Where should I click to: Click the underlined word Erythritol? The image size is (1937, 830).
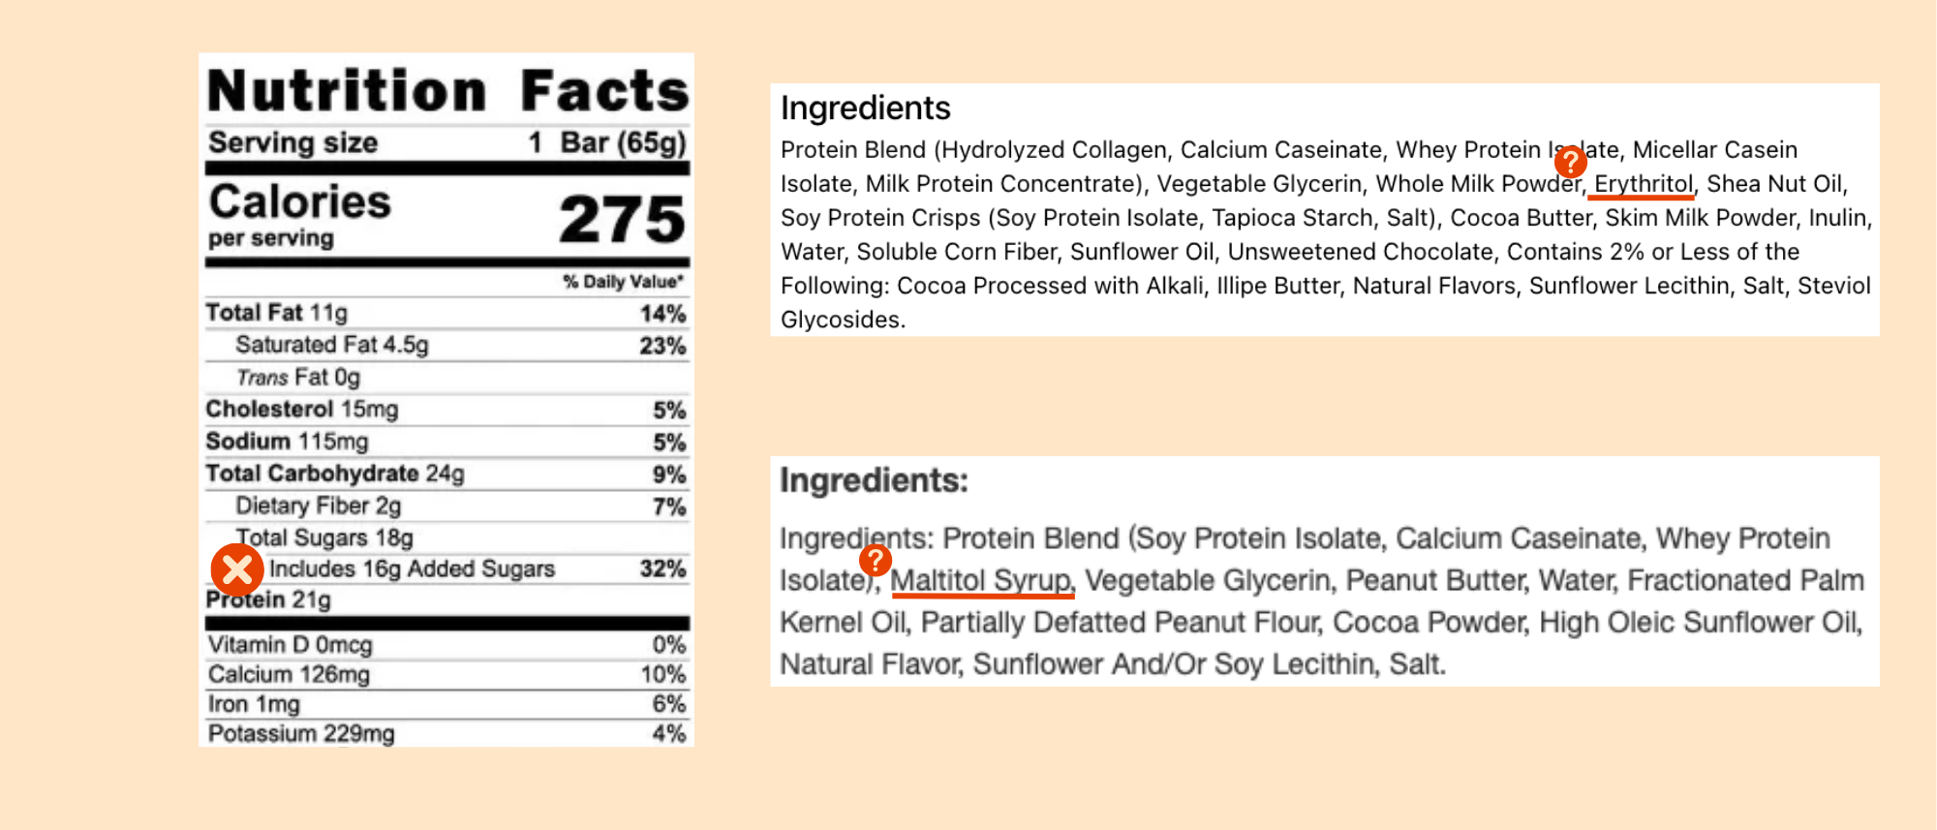tap(1643, 184)
